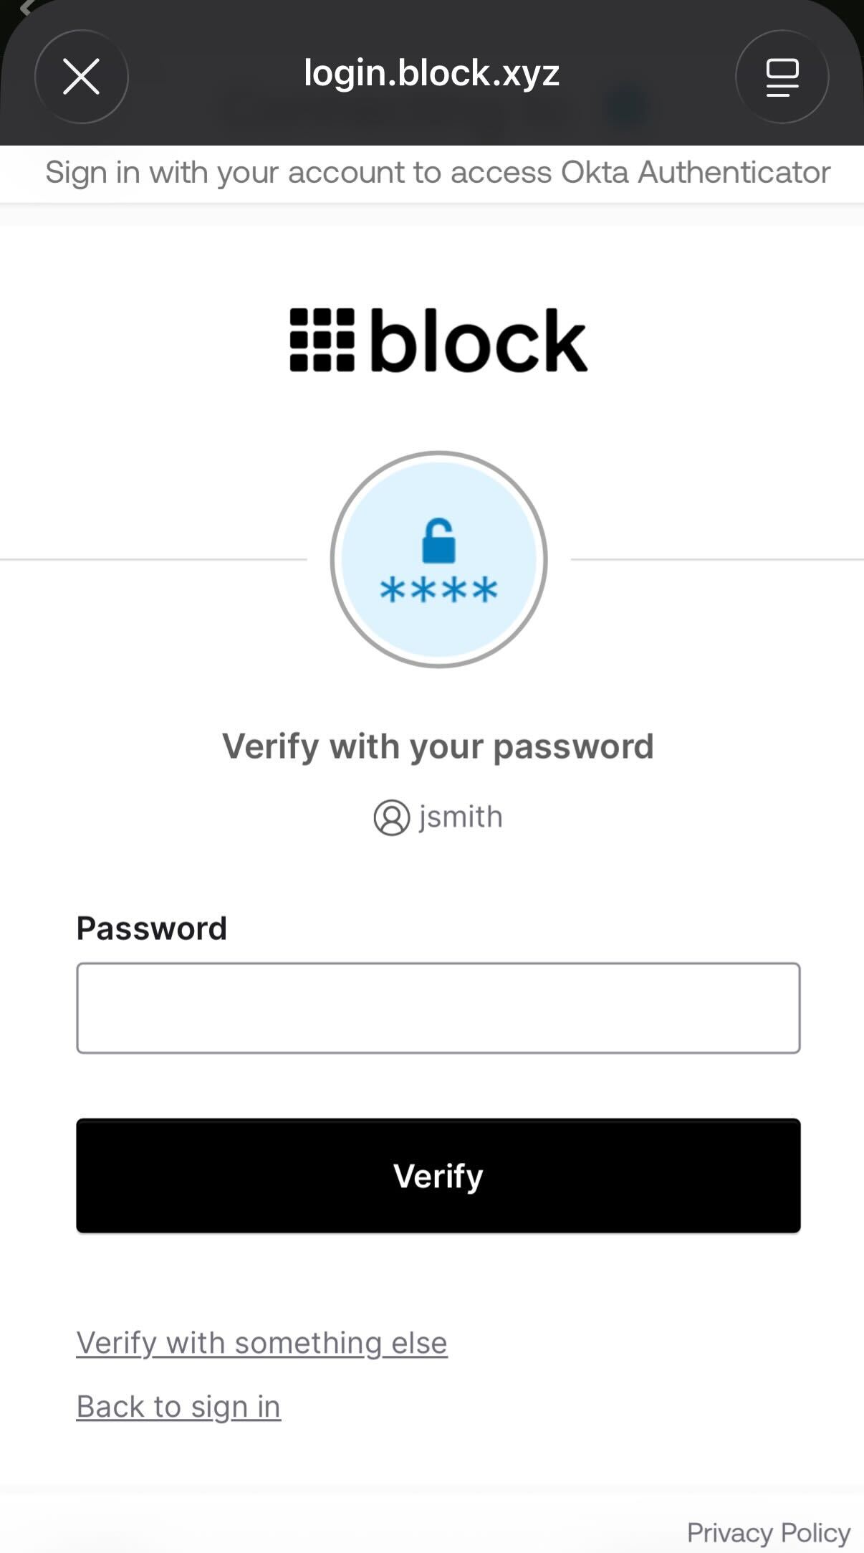Close the in-app browser with the X
This screenshot has height=1553, width=864.
(x=81, y=77)
